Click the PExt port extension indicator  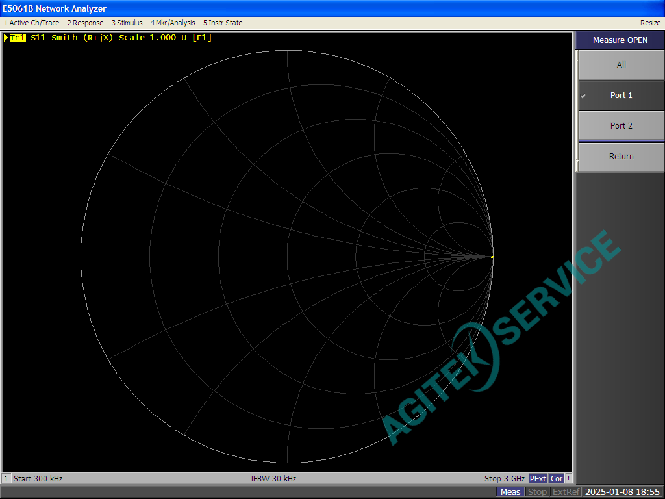pos(538,479)
